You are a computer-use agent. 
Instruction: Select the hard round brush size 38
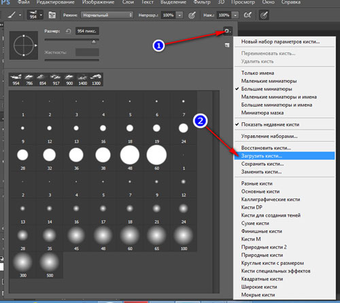coord(103,158)
